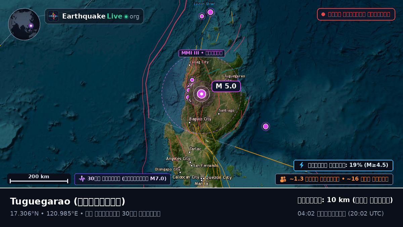This screenshot has height=227, width=403.
Task: Click the San Fernando label
Action: click(206, 165)
